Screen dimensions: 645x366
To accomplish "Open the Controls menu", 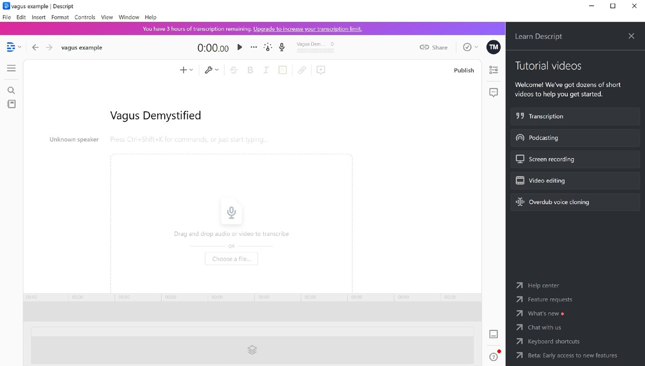I will coord(85,17).
